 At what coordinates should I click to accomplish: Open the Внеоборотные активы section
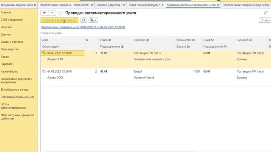coord(15,90)
